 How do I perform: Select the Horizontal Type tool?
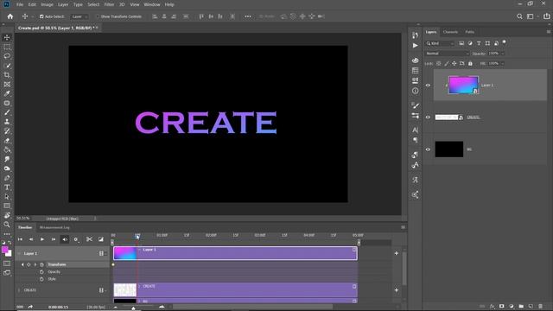pyautogui.click(x=7, y=187)
